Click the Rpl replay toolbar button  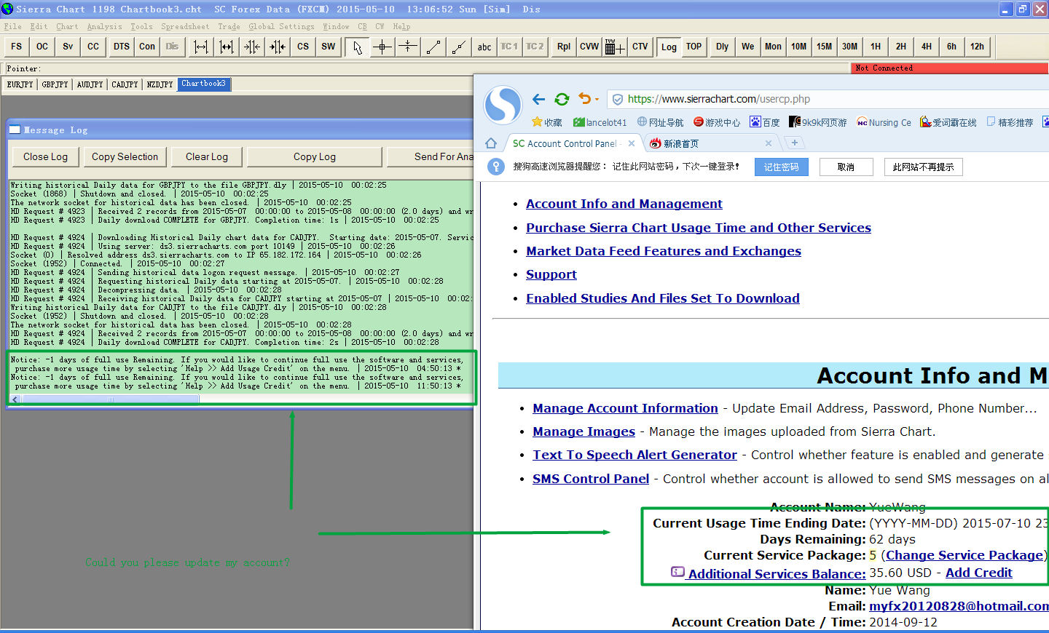[564, 47]
